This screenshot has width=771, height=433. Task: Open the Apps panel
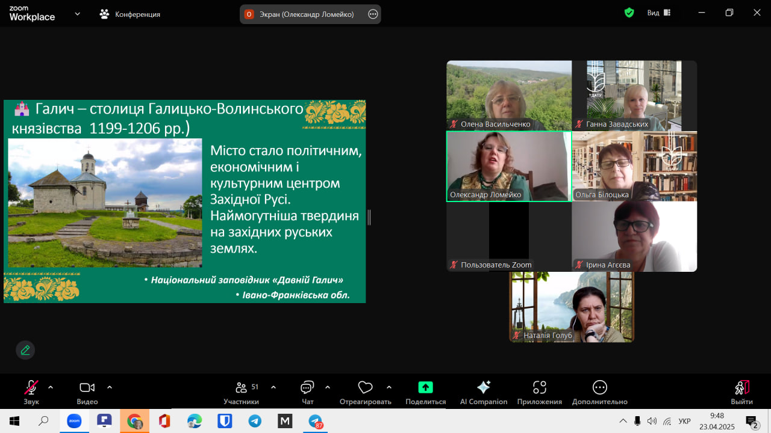(539, 392)
